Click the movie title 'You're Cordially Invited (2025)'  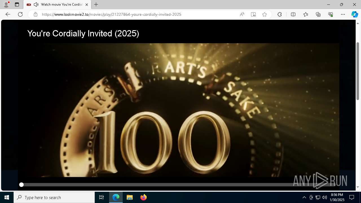click(x=83, y=34)
